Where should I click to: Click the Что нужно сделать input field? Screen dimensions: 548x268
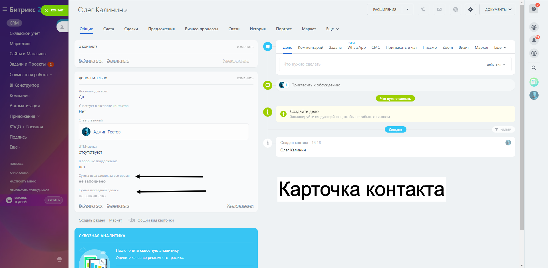coord(395,64)
